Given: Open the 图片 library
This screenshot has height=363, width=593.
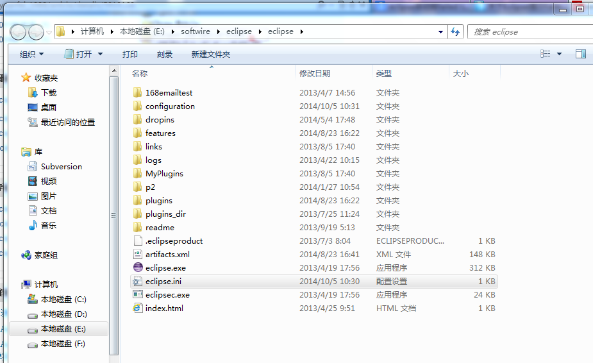Looking at the screenshot, I should coord(49,196).
